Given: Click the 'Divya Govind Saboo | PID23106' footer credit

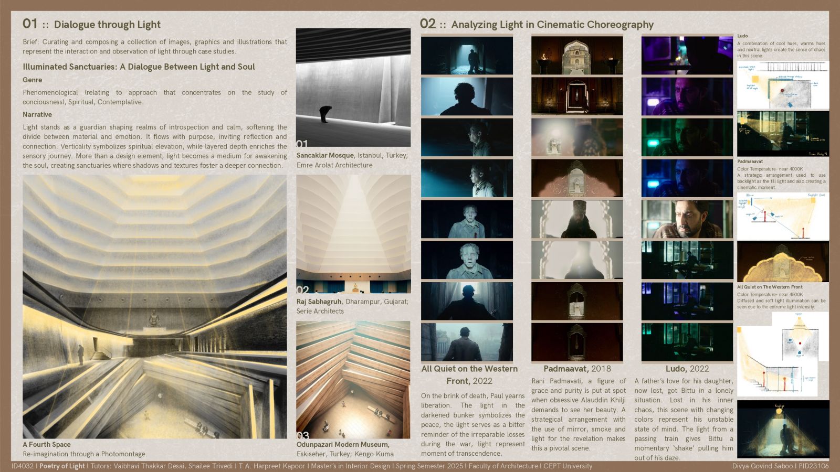Looking at the screenshot, I should [x=780, y=466].
